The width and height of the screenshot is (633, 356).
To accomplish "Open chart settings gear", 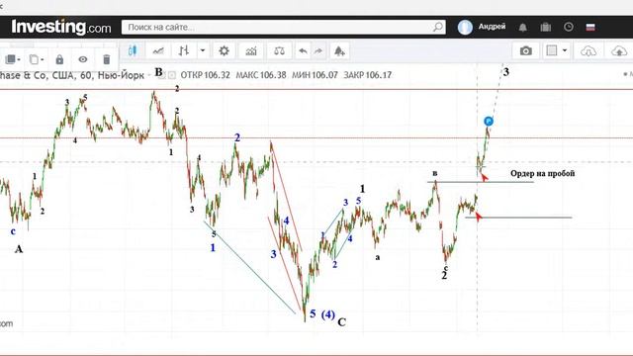I will coord(224,50).
